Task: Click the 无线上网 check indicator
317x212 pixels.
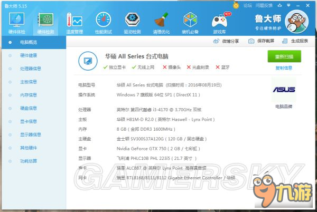Action: click(x=143, y=67)
